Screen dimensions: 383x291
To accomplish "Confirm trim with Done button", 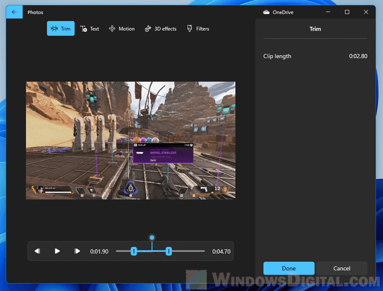I will click(x=289, y=268).
